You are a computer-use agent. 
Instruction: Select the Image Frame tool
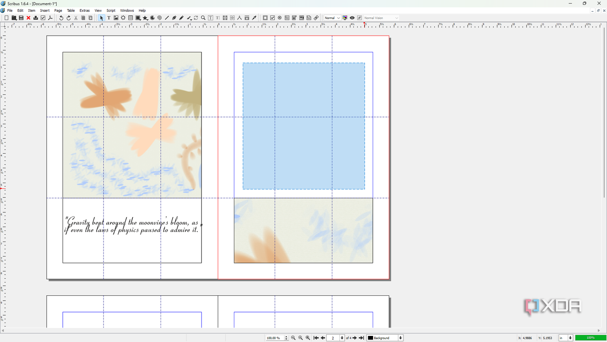tap(116, 18)
